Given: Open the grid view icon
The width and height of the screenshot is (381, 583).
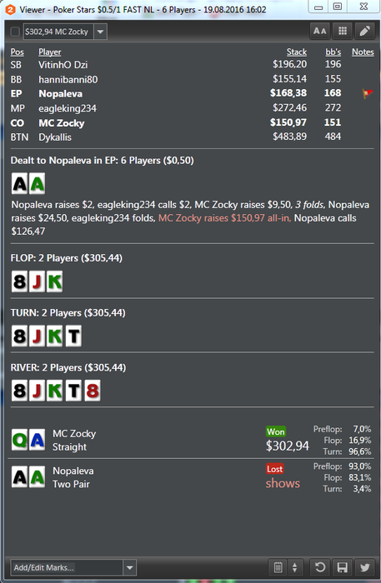Looking at the screenshot, I should 343,32.
